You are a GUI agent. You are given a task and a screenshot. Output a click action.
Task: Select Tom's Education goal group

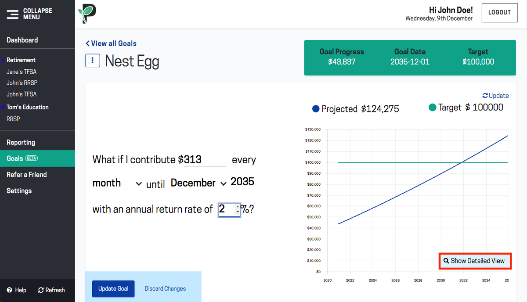pyautogui.click(x=28, y=107)
